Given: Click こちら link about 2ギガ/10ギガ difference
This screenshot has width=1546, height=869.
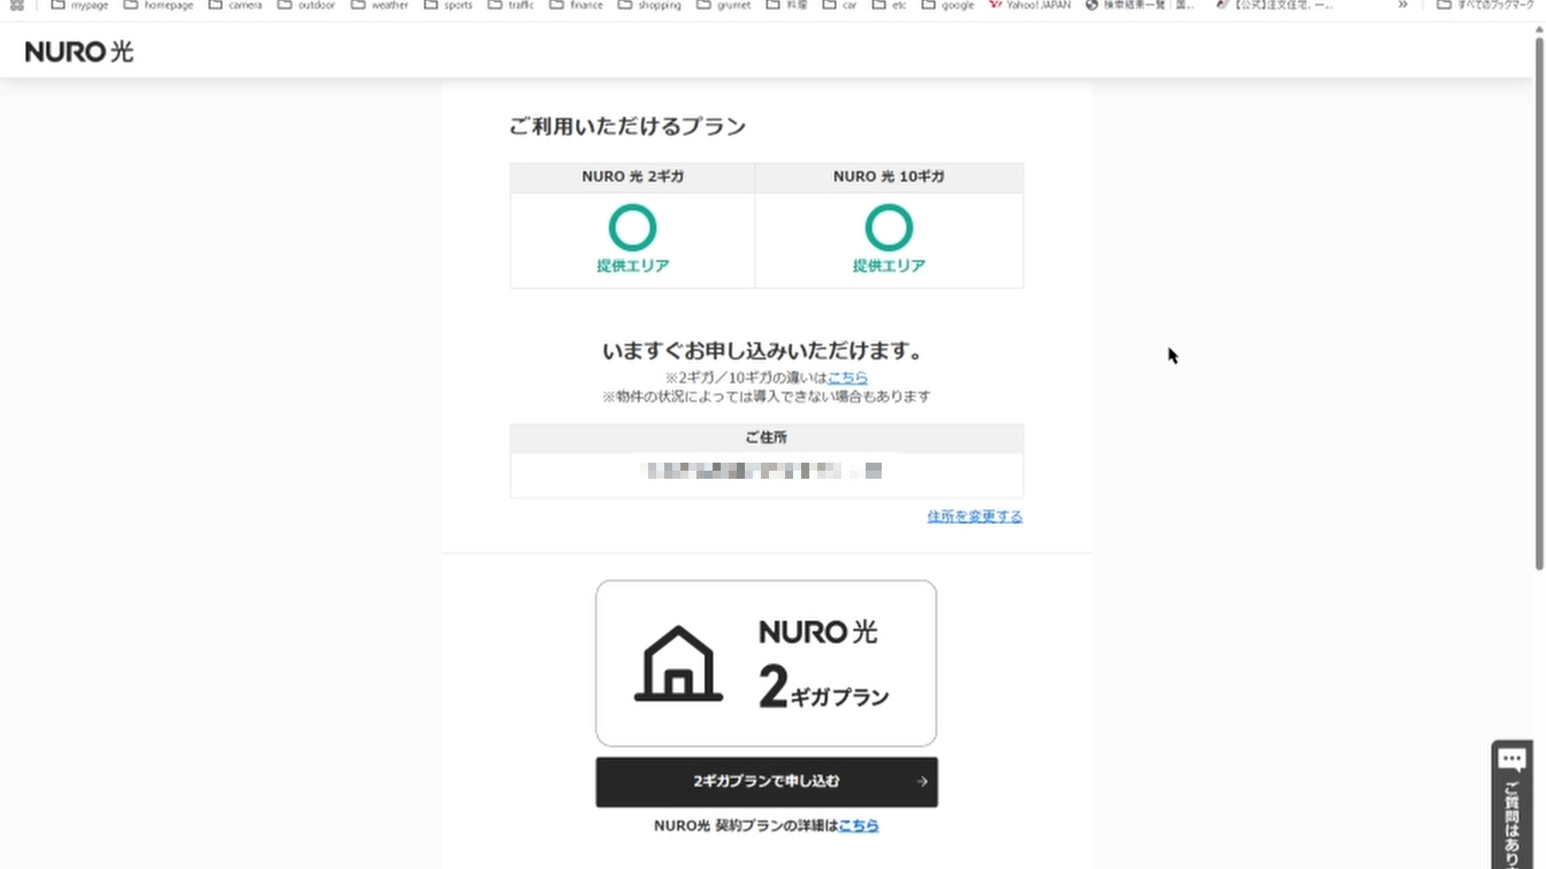Looking at the screenshot, I should tap(847, 377).
